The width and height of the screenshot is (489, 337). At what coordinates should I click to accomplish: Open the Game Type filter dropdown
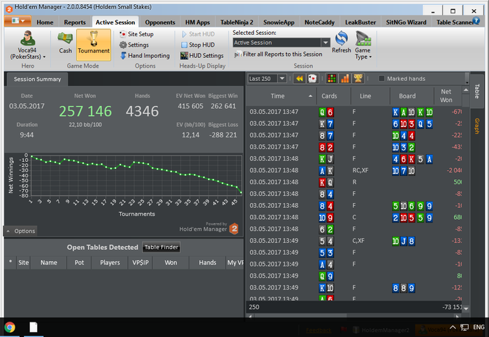(363, 45)
